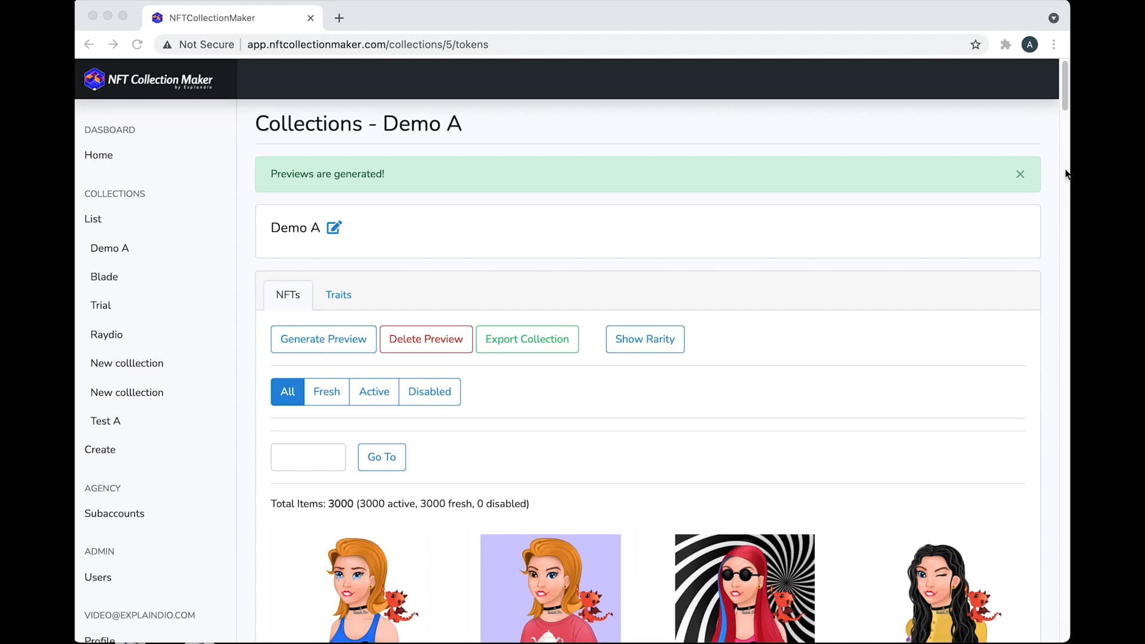1145x644 pixels.
Task: Click the edit pencil icon beside Demo A
Action: pyautogui.click(x=334, y=227)
